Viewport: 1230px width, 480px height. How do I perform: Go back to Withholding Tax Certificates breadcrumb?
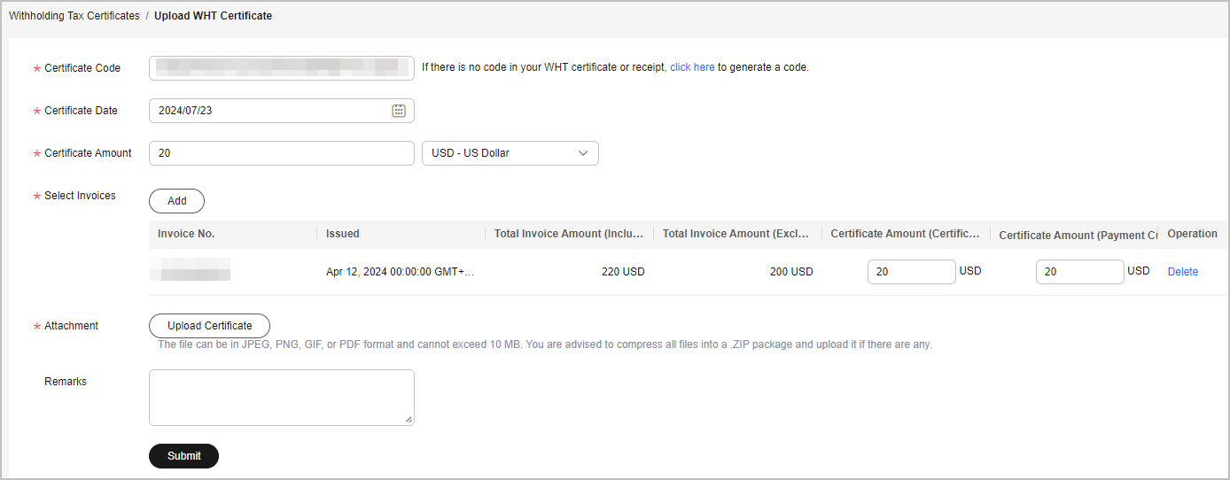[74, 16]
